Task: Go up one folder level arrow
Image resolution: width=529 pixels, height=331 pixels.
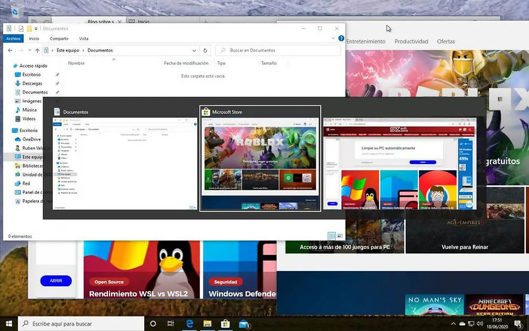Action: [x=37, y=50]
